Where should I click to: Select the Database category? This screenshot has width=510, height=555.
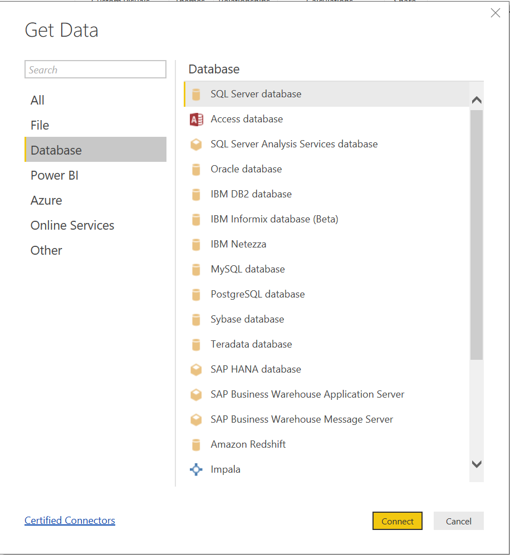95,150
